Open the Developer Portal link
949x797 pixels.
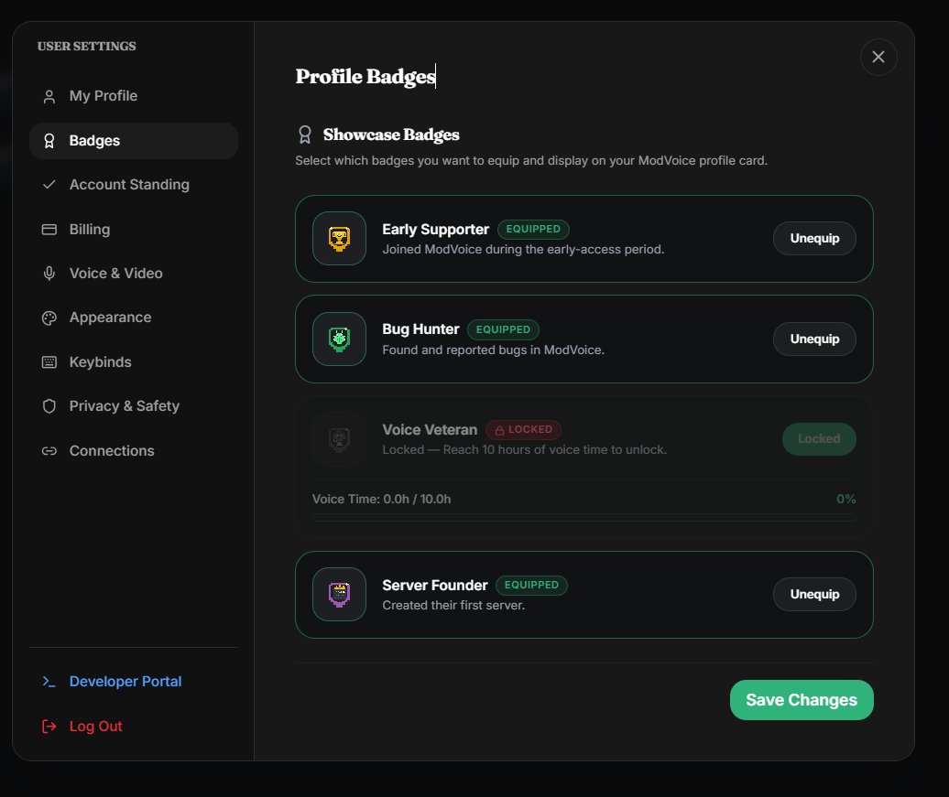coord(134,682)
